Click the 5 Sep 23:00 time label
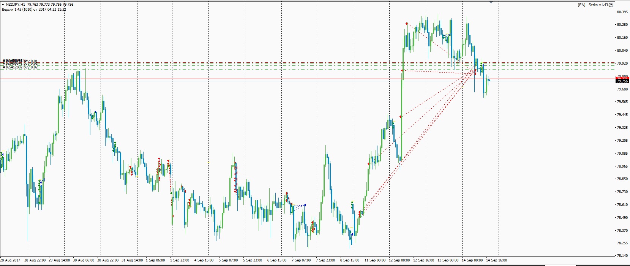 (x=253, y=260)
